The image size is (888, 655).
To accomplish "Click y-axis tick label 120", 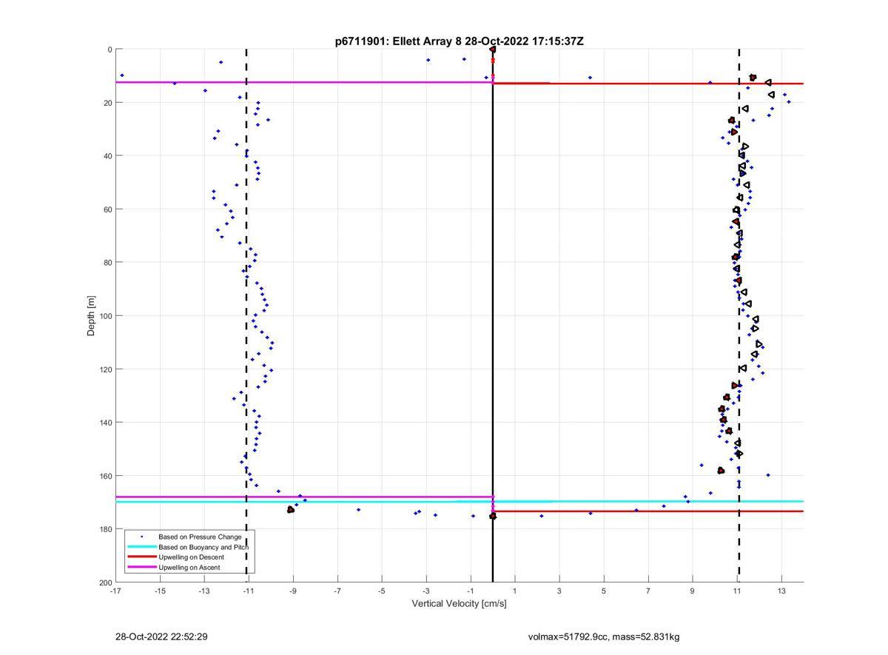I will (106, 369).
